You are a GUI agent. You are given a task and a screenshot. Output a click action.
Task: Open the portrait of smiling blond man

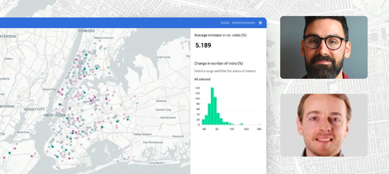(x=324, y=125)
